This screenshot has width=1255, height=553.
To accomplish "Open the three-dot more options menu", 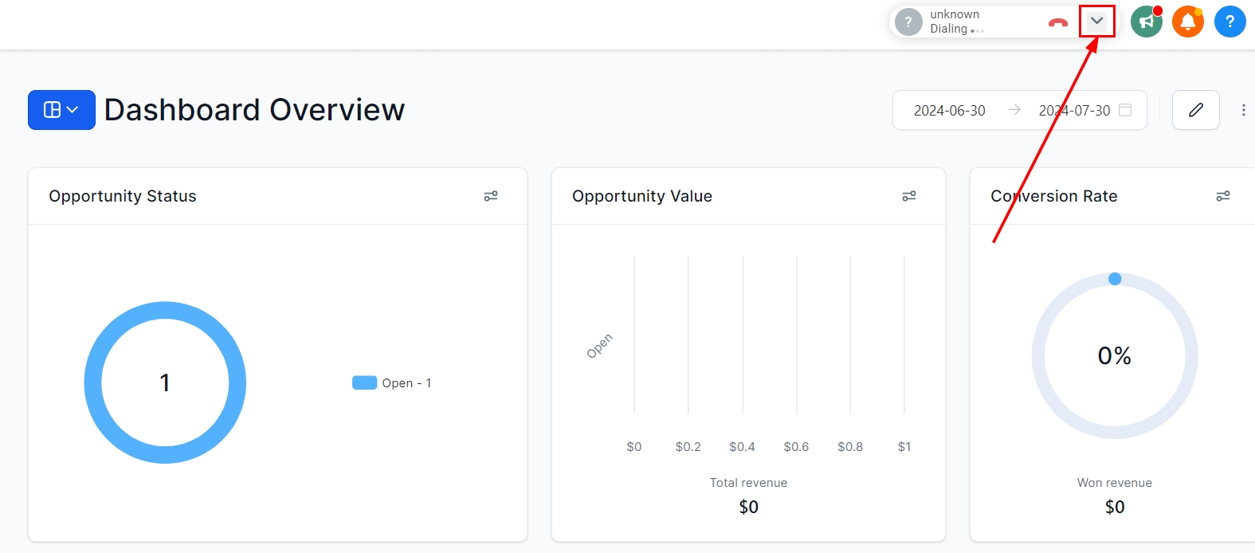I will pyautogui.click(x=1243, y=110).
